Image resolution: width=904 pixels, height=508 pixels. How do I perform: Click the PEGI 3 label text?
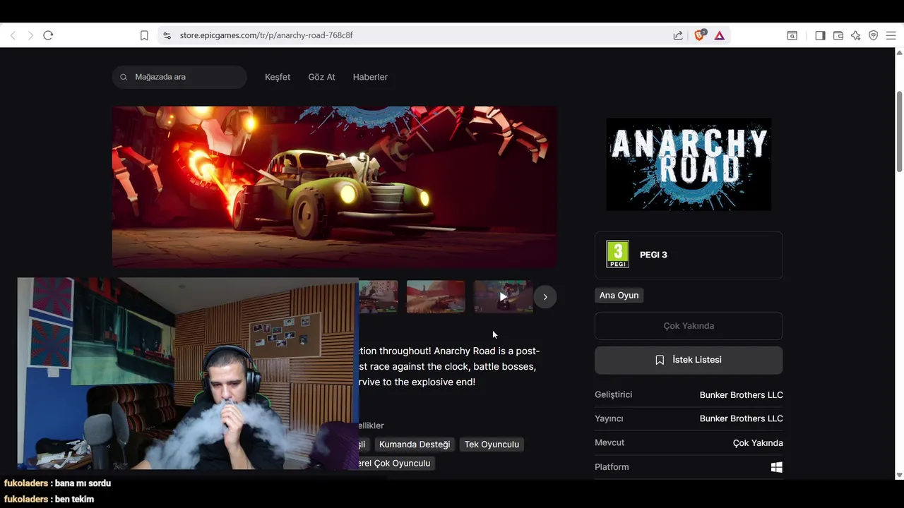[x=653, y=255]
